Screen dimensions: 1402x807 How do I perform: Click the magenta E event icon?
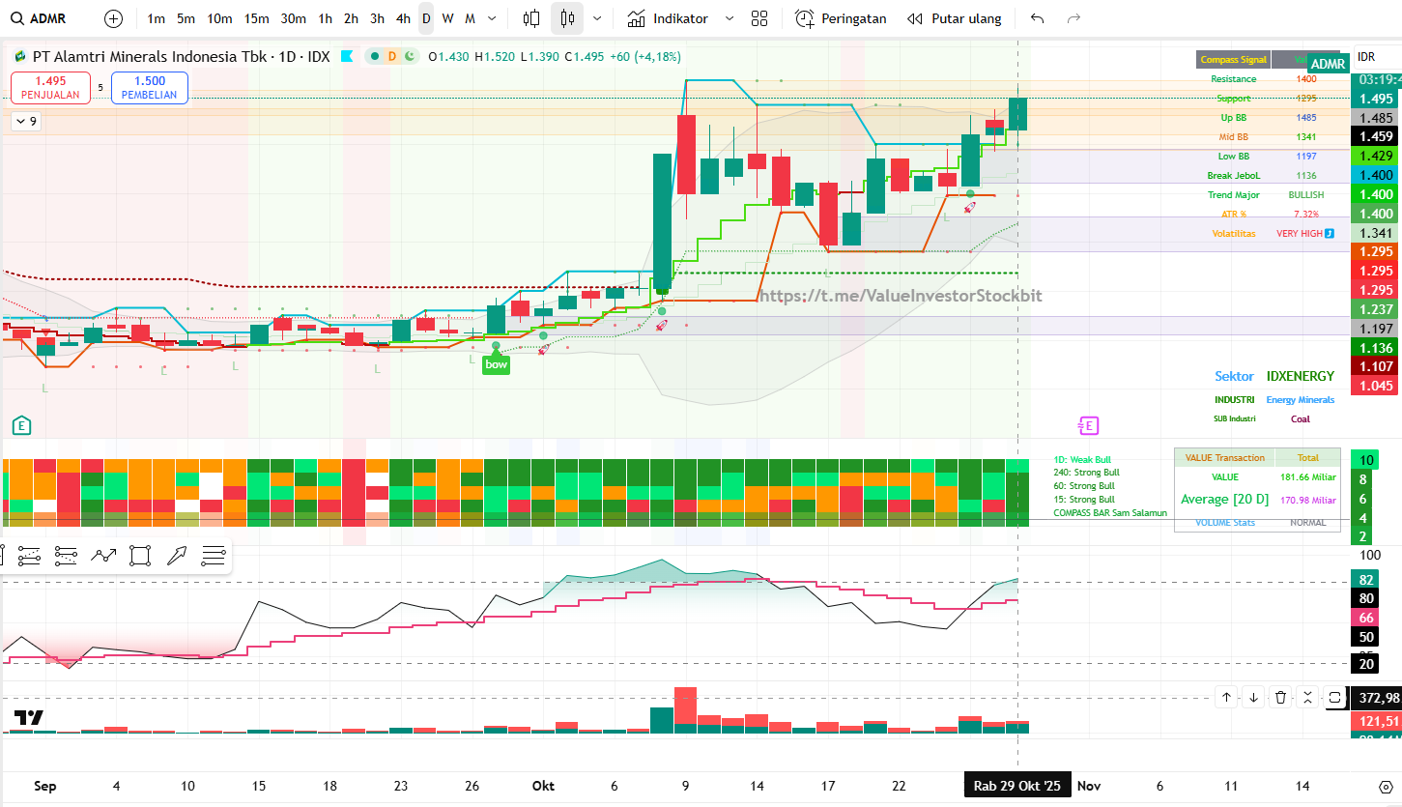[x=1089, y=425]
